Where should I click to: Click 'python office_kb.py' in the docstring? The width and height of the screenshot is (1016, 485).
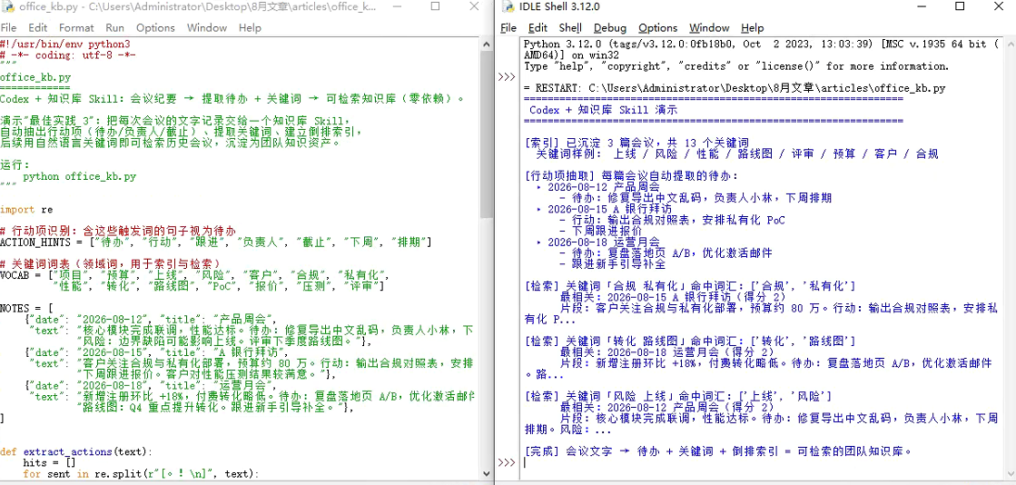click(x=79, y=175)
